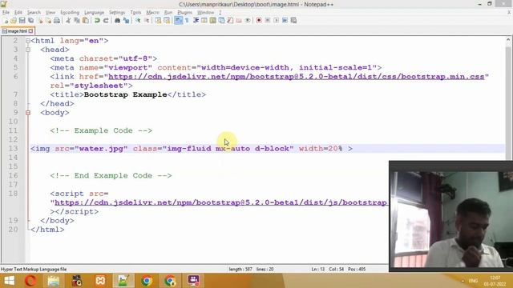The image size is (513, 288).
Task: Click the Close All toolbar icon
Action: pyautogui.click(x=48, y=21)
